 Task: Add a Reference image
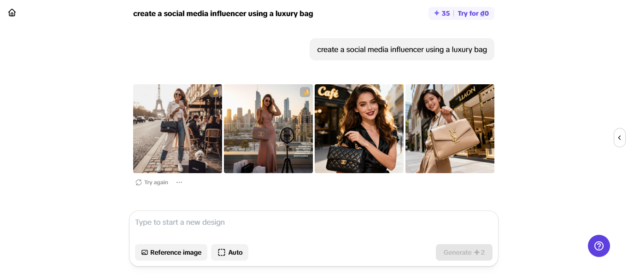point(171,252)
